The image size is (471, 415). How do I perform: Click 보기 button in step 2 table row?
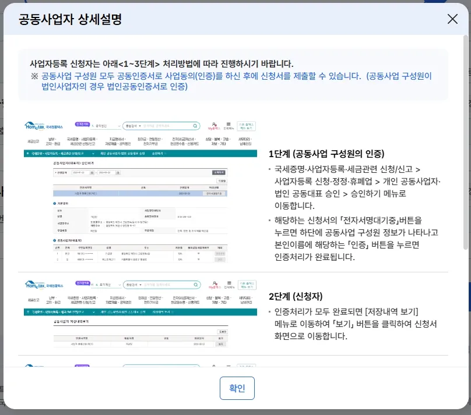coord(220,344)
